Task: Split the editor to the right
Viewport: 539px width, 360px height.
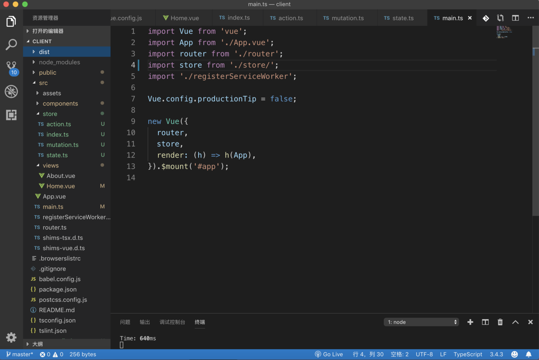Action: click(515, 18)
